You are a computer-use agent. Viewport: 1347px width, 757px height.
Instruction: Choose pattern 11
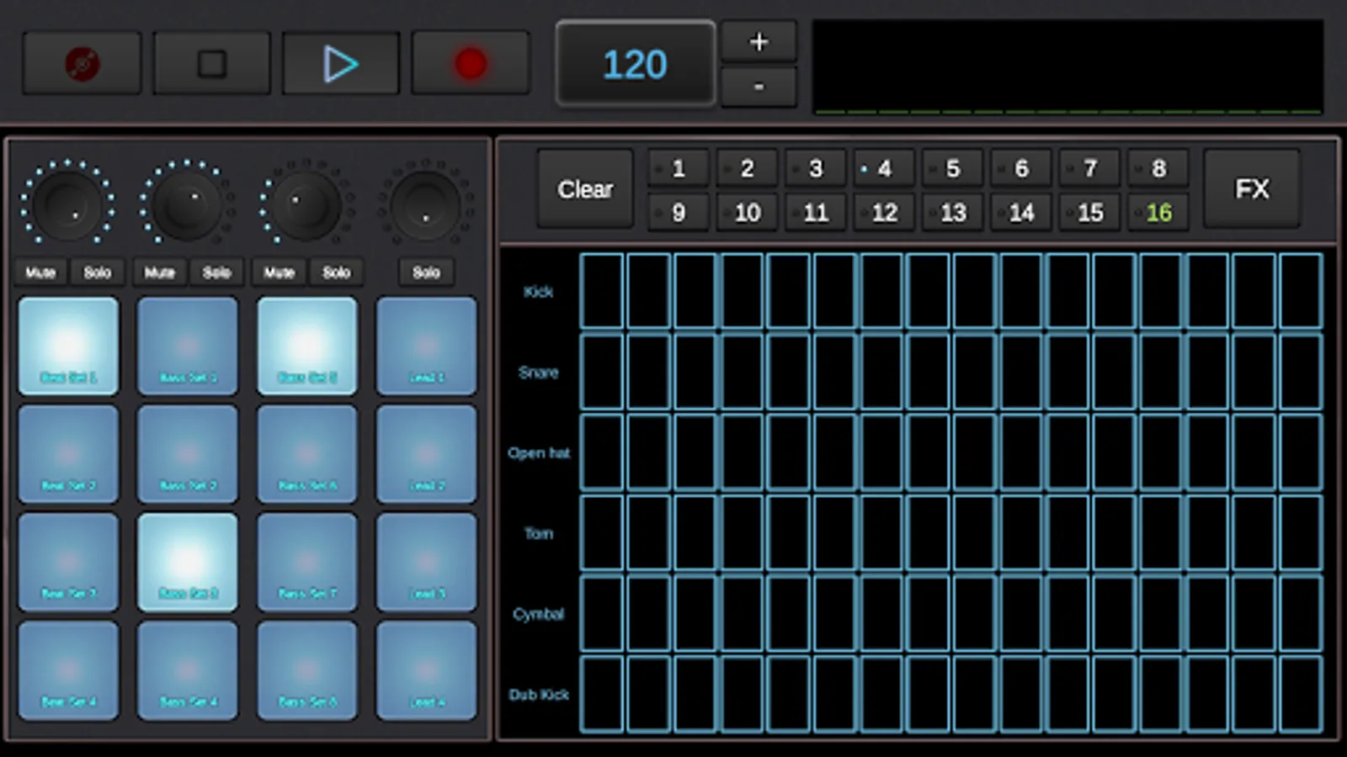[x=816, y=212]
